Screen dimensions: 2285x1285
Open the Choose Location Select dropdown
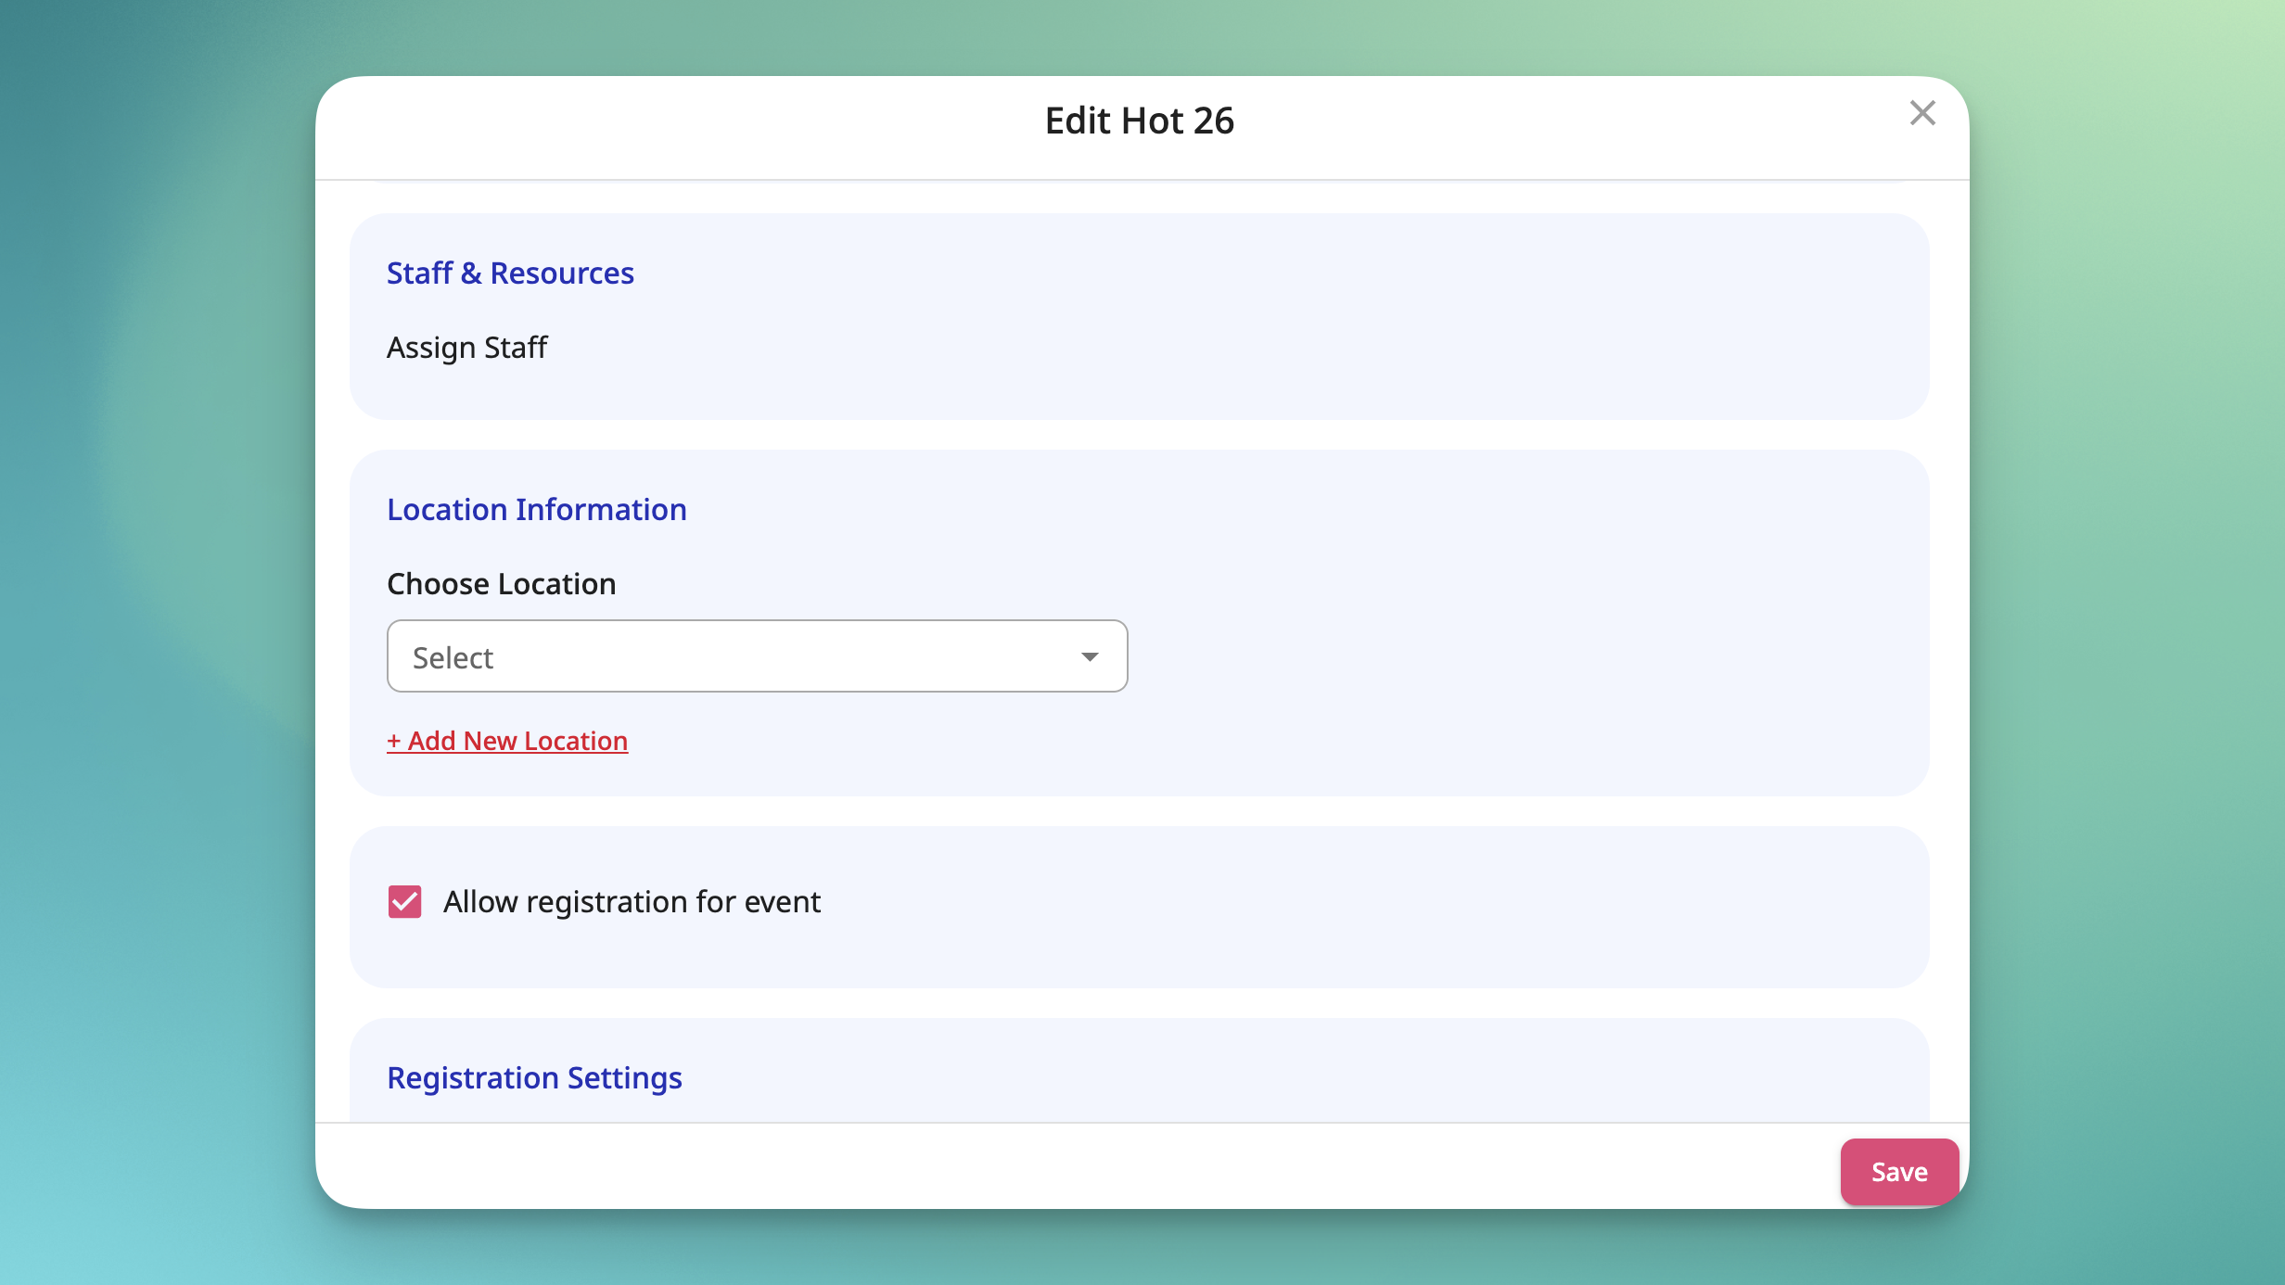click(757, 656)
